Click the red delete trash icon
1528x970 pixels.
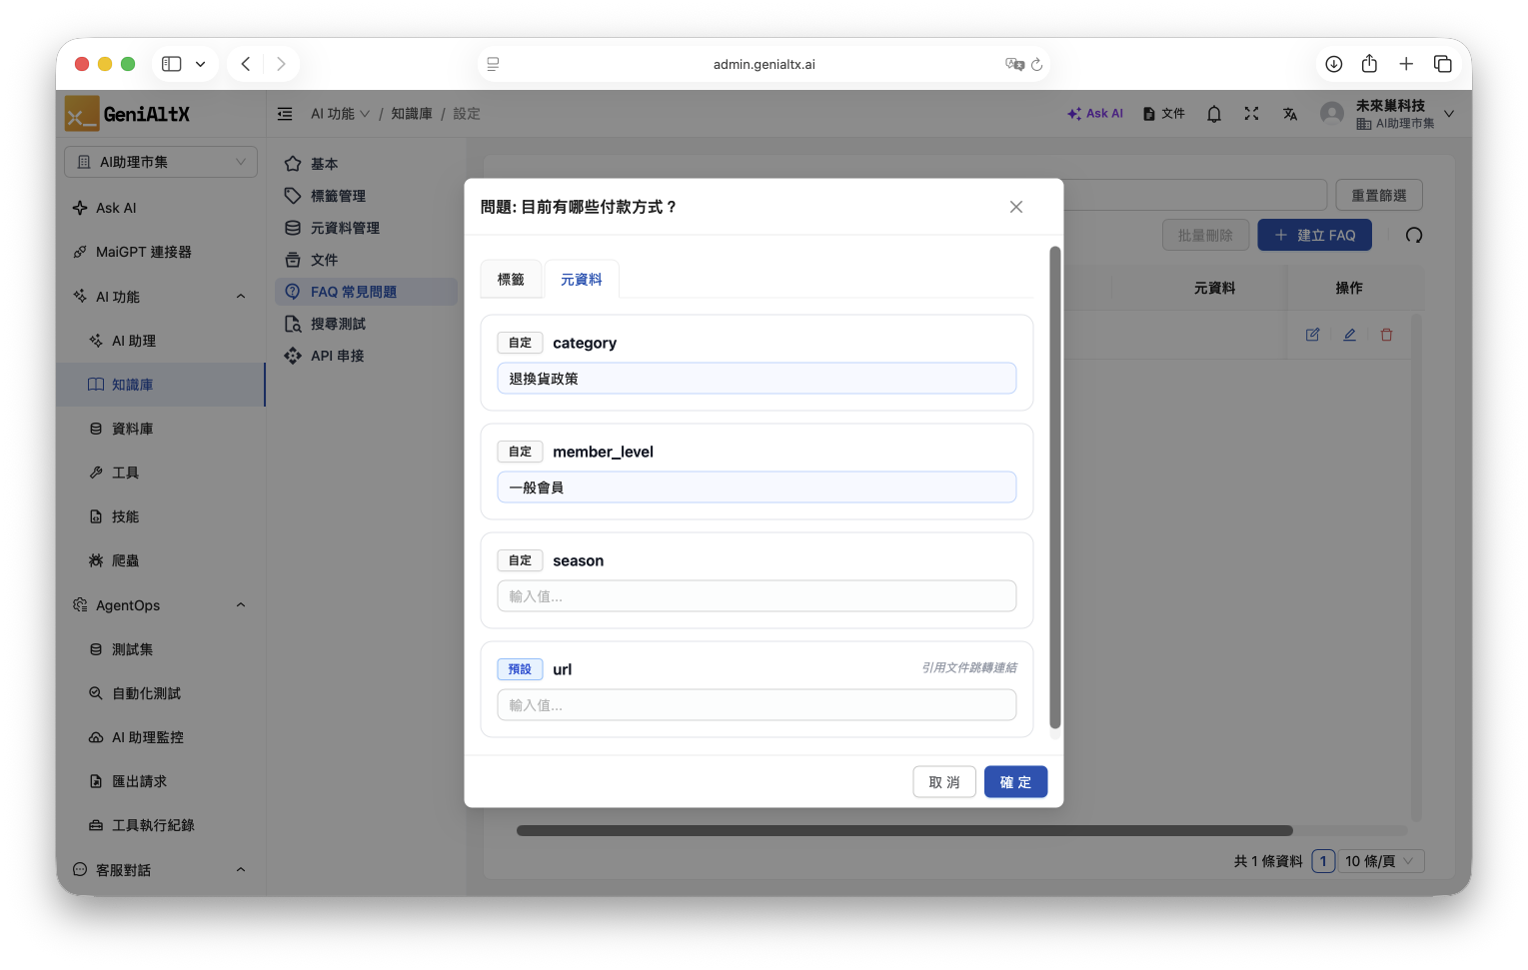(1386, 335)
